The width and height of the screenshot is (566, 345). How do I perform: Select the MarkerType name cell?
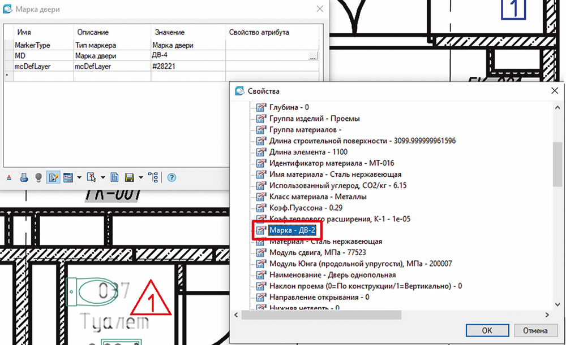click(x=44, y=45)
